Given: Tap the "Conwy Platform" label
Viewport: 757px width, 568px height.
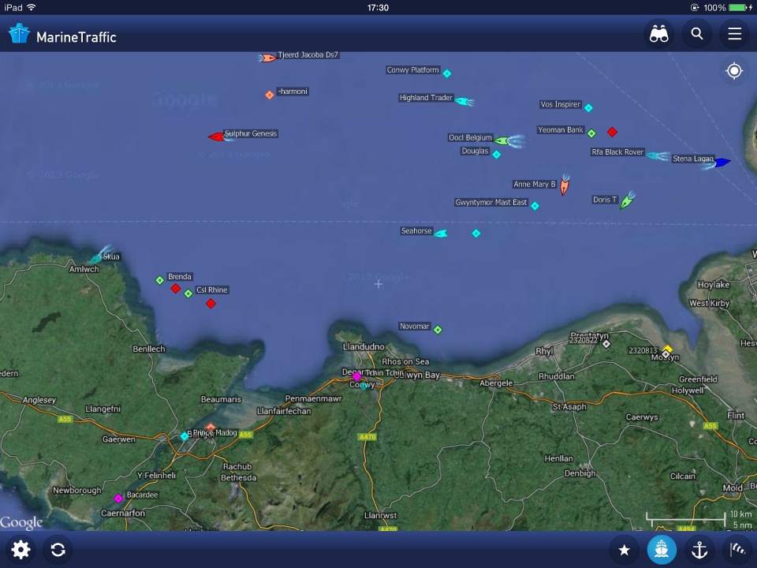Looking at the screenshot, I should (x=412, y=70).
